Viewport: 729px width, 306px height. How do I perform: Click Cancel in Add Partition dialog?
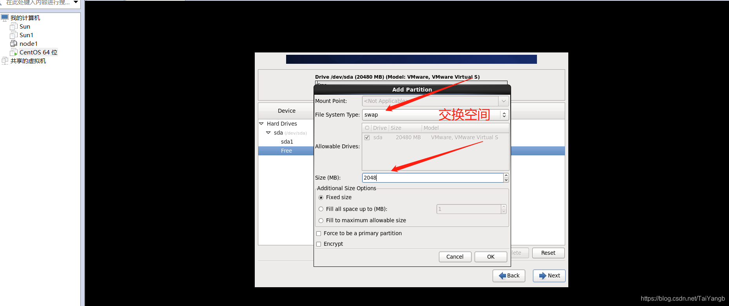(455, 257)
